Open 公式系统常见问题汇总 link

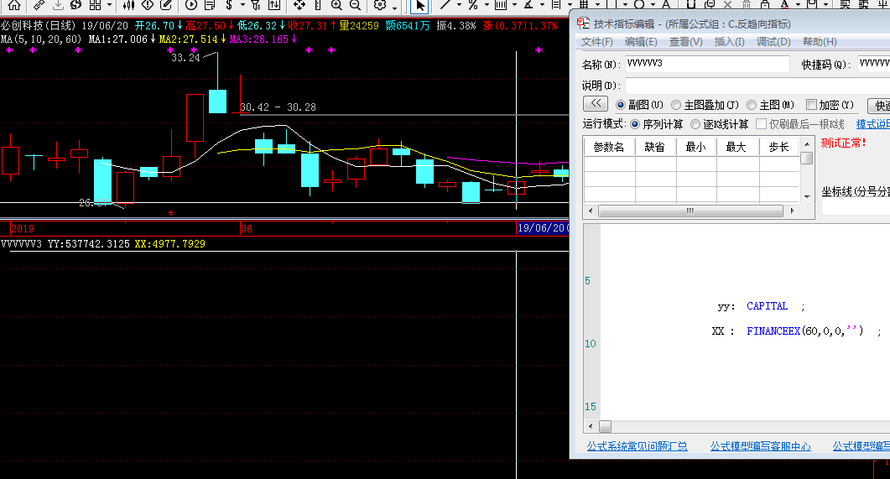pos(637,446)
